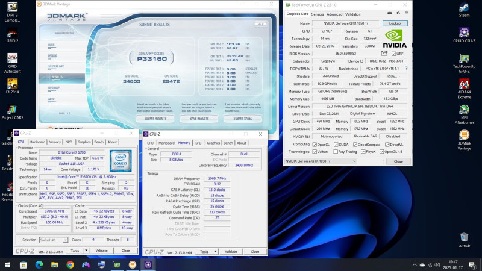Open Bench tab in left CPU-Z window

pos(99,142)
